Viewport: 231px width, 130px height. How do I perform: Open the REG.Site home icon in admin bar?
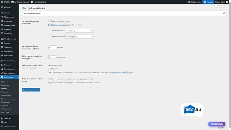[2, 2]
